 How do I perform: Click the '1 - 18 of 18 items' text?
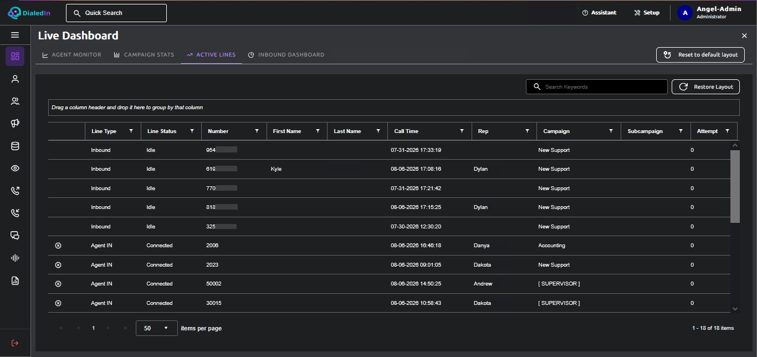713,328
